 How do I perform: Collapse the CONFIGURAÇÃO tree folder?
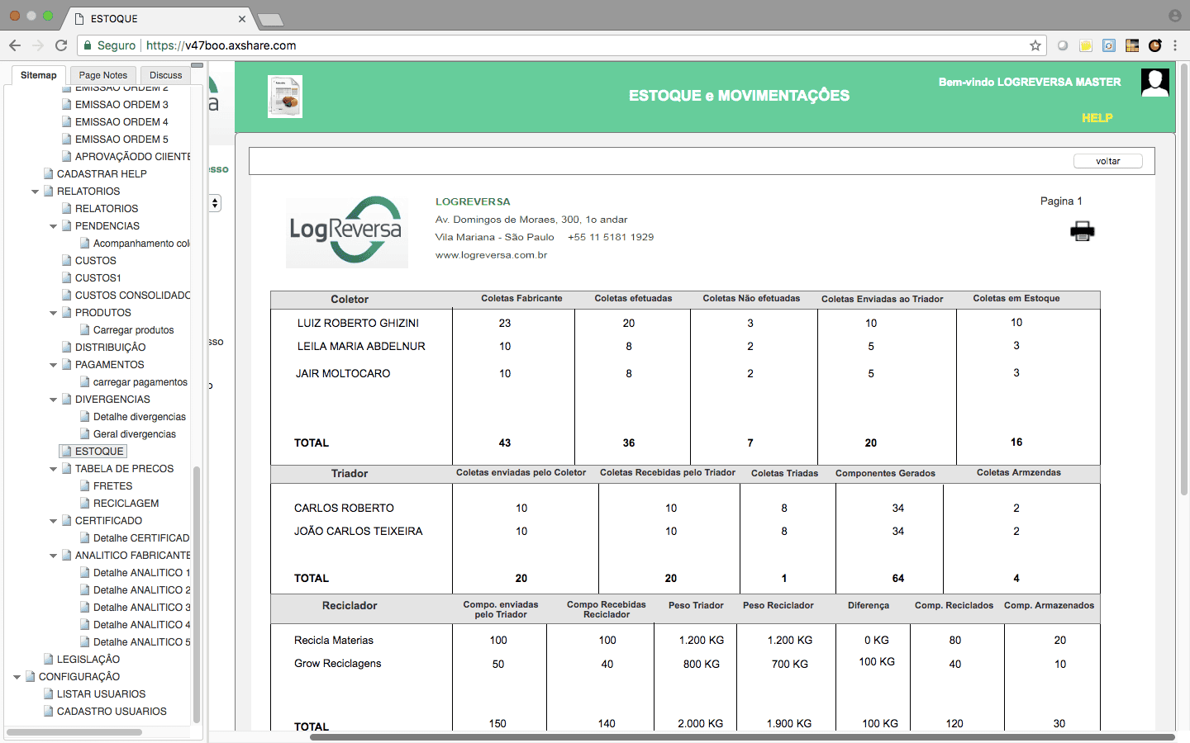(x=17, y=677)
